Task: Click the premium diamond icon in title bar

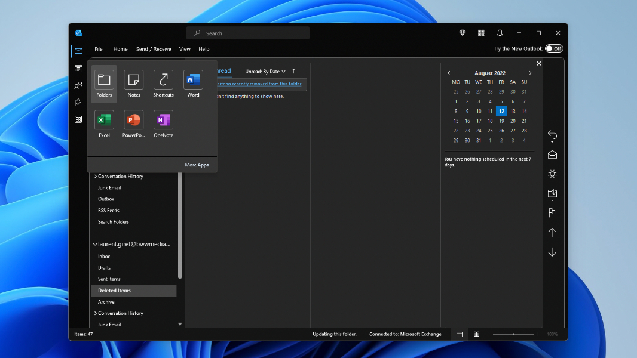Action: point(463,33)
